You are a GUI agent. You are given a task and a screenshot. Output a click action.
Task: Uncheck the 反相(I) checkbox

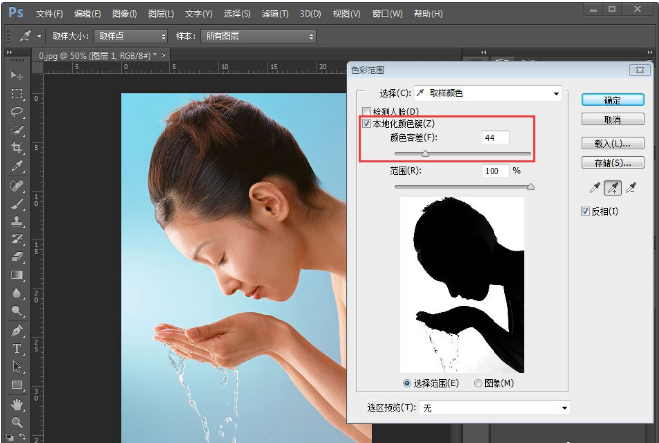[x=585, y=211]
